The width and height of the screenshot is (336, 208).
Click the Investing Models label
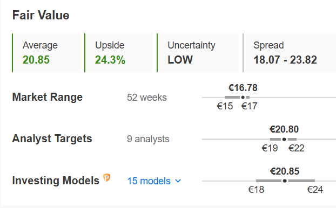[x=56, y=181]
